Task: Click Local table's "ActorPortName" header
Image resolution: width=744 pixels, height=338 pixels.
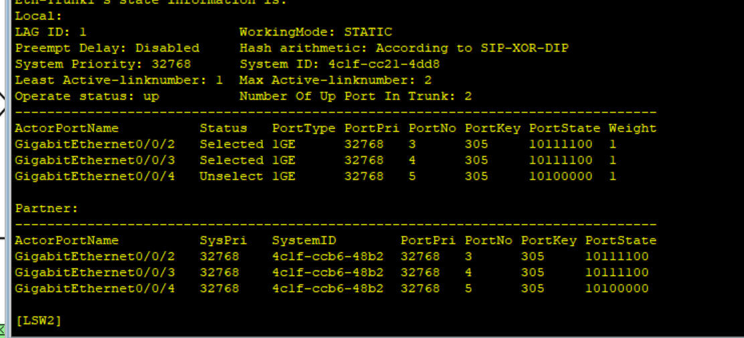Action: tap(66, 128)
